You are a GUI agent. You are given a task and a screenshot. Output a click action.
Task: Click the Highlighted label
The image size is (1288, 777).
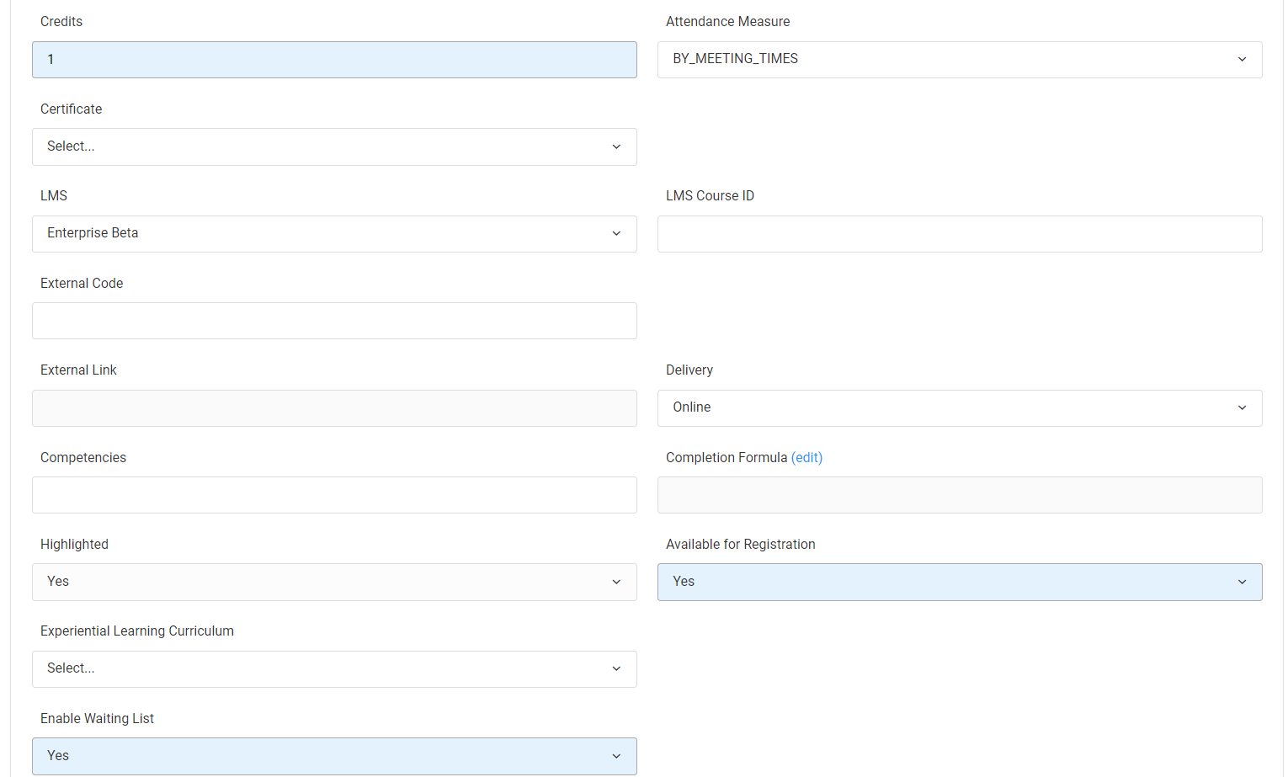(x=74, y=544)
